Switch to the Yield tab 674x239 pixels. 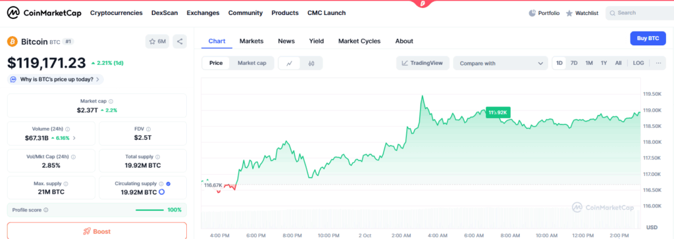pyautogui.click(x=317, y=41)
